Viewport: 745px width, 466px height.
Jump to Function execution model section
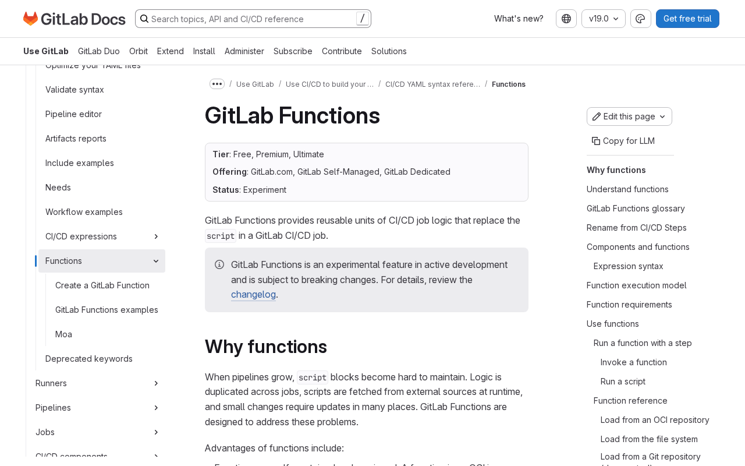(637, 285)
